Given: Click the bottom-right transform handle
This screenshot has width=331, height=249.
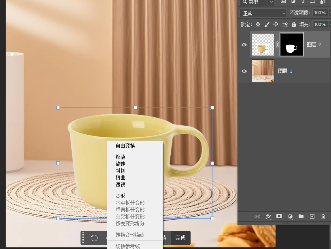Looking at the screenshot, I should (x=212, y=218).
